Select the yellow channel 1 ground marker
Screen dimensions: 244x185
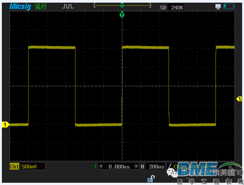click(5, 125)
